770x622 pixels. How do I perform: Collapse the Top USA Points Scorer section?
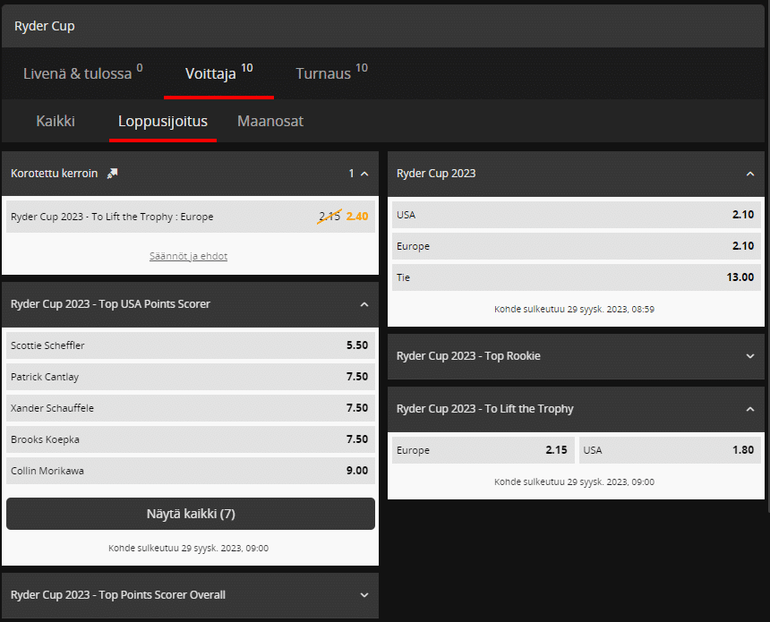[x=364, y=304]
